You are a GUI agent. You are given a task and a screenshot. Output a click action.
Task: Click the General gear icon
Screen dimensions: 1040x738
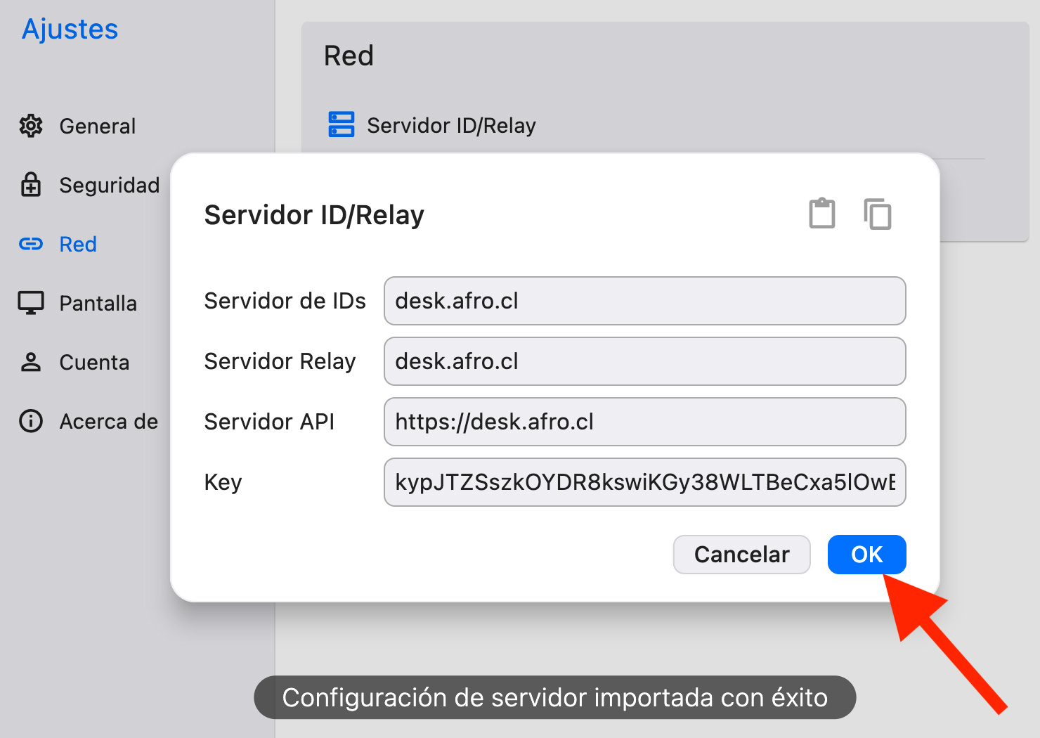(31, 126)
